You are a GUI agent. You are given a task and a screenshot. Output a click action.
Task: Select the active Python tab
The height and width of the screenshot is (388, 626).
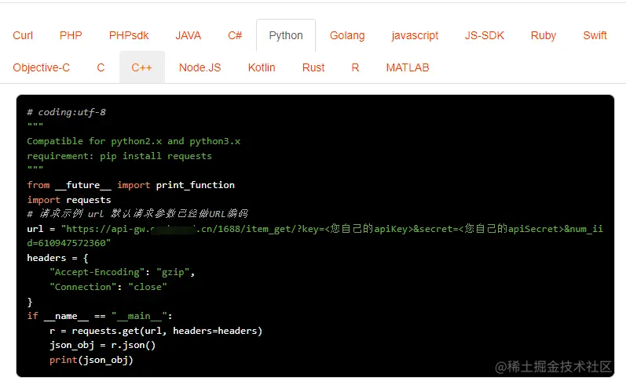click(x=286, y=35)
